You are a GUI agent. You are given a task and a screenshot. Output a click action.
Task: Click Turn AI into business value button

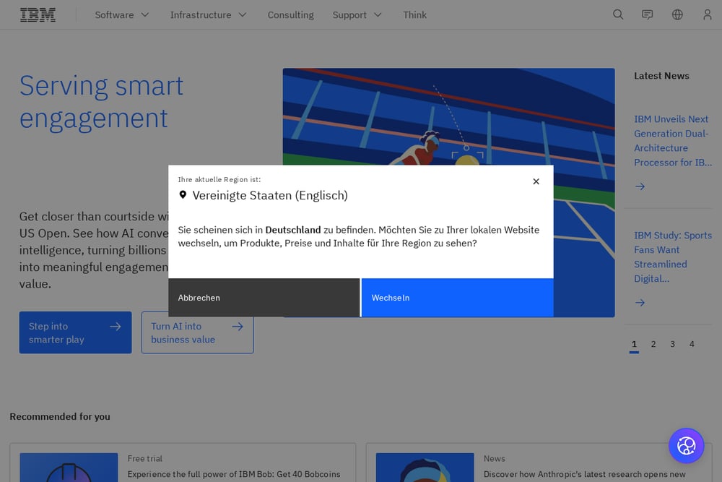[x=198, y=332]
